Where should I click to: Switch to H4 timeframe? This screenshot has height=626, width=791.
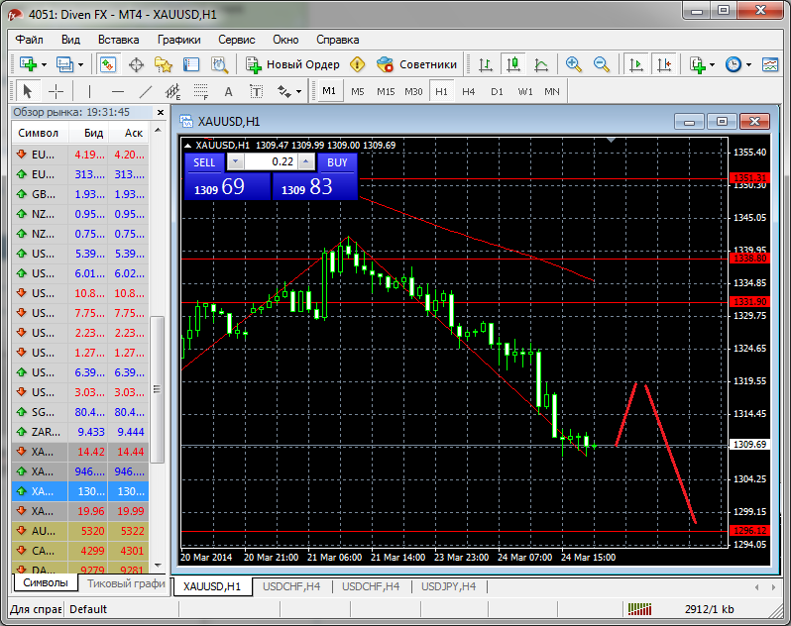click(x=469, y=91)
